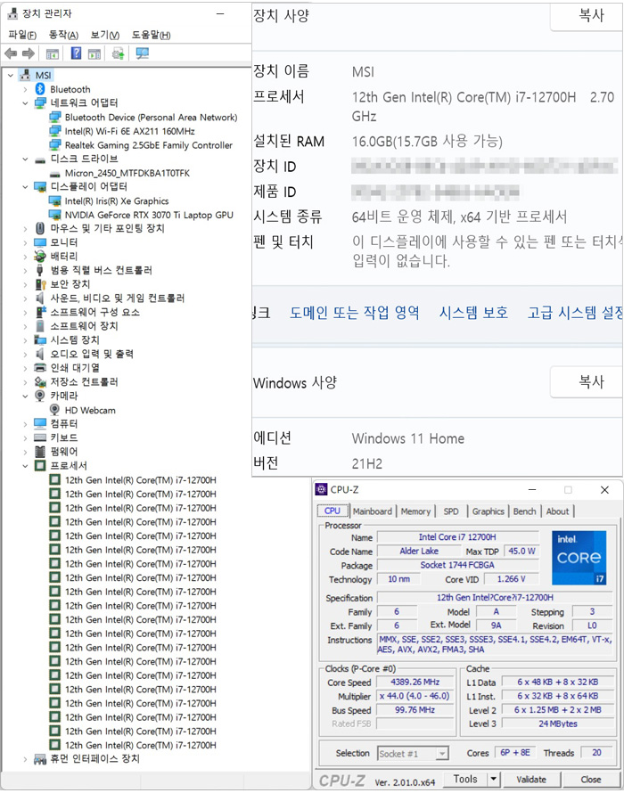Click the 키보드 category icon
624x793 pixels.
pyautogui.click(x=40, y=437)
